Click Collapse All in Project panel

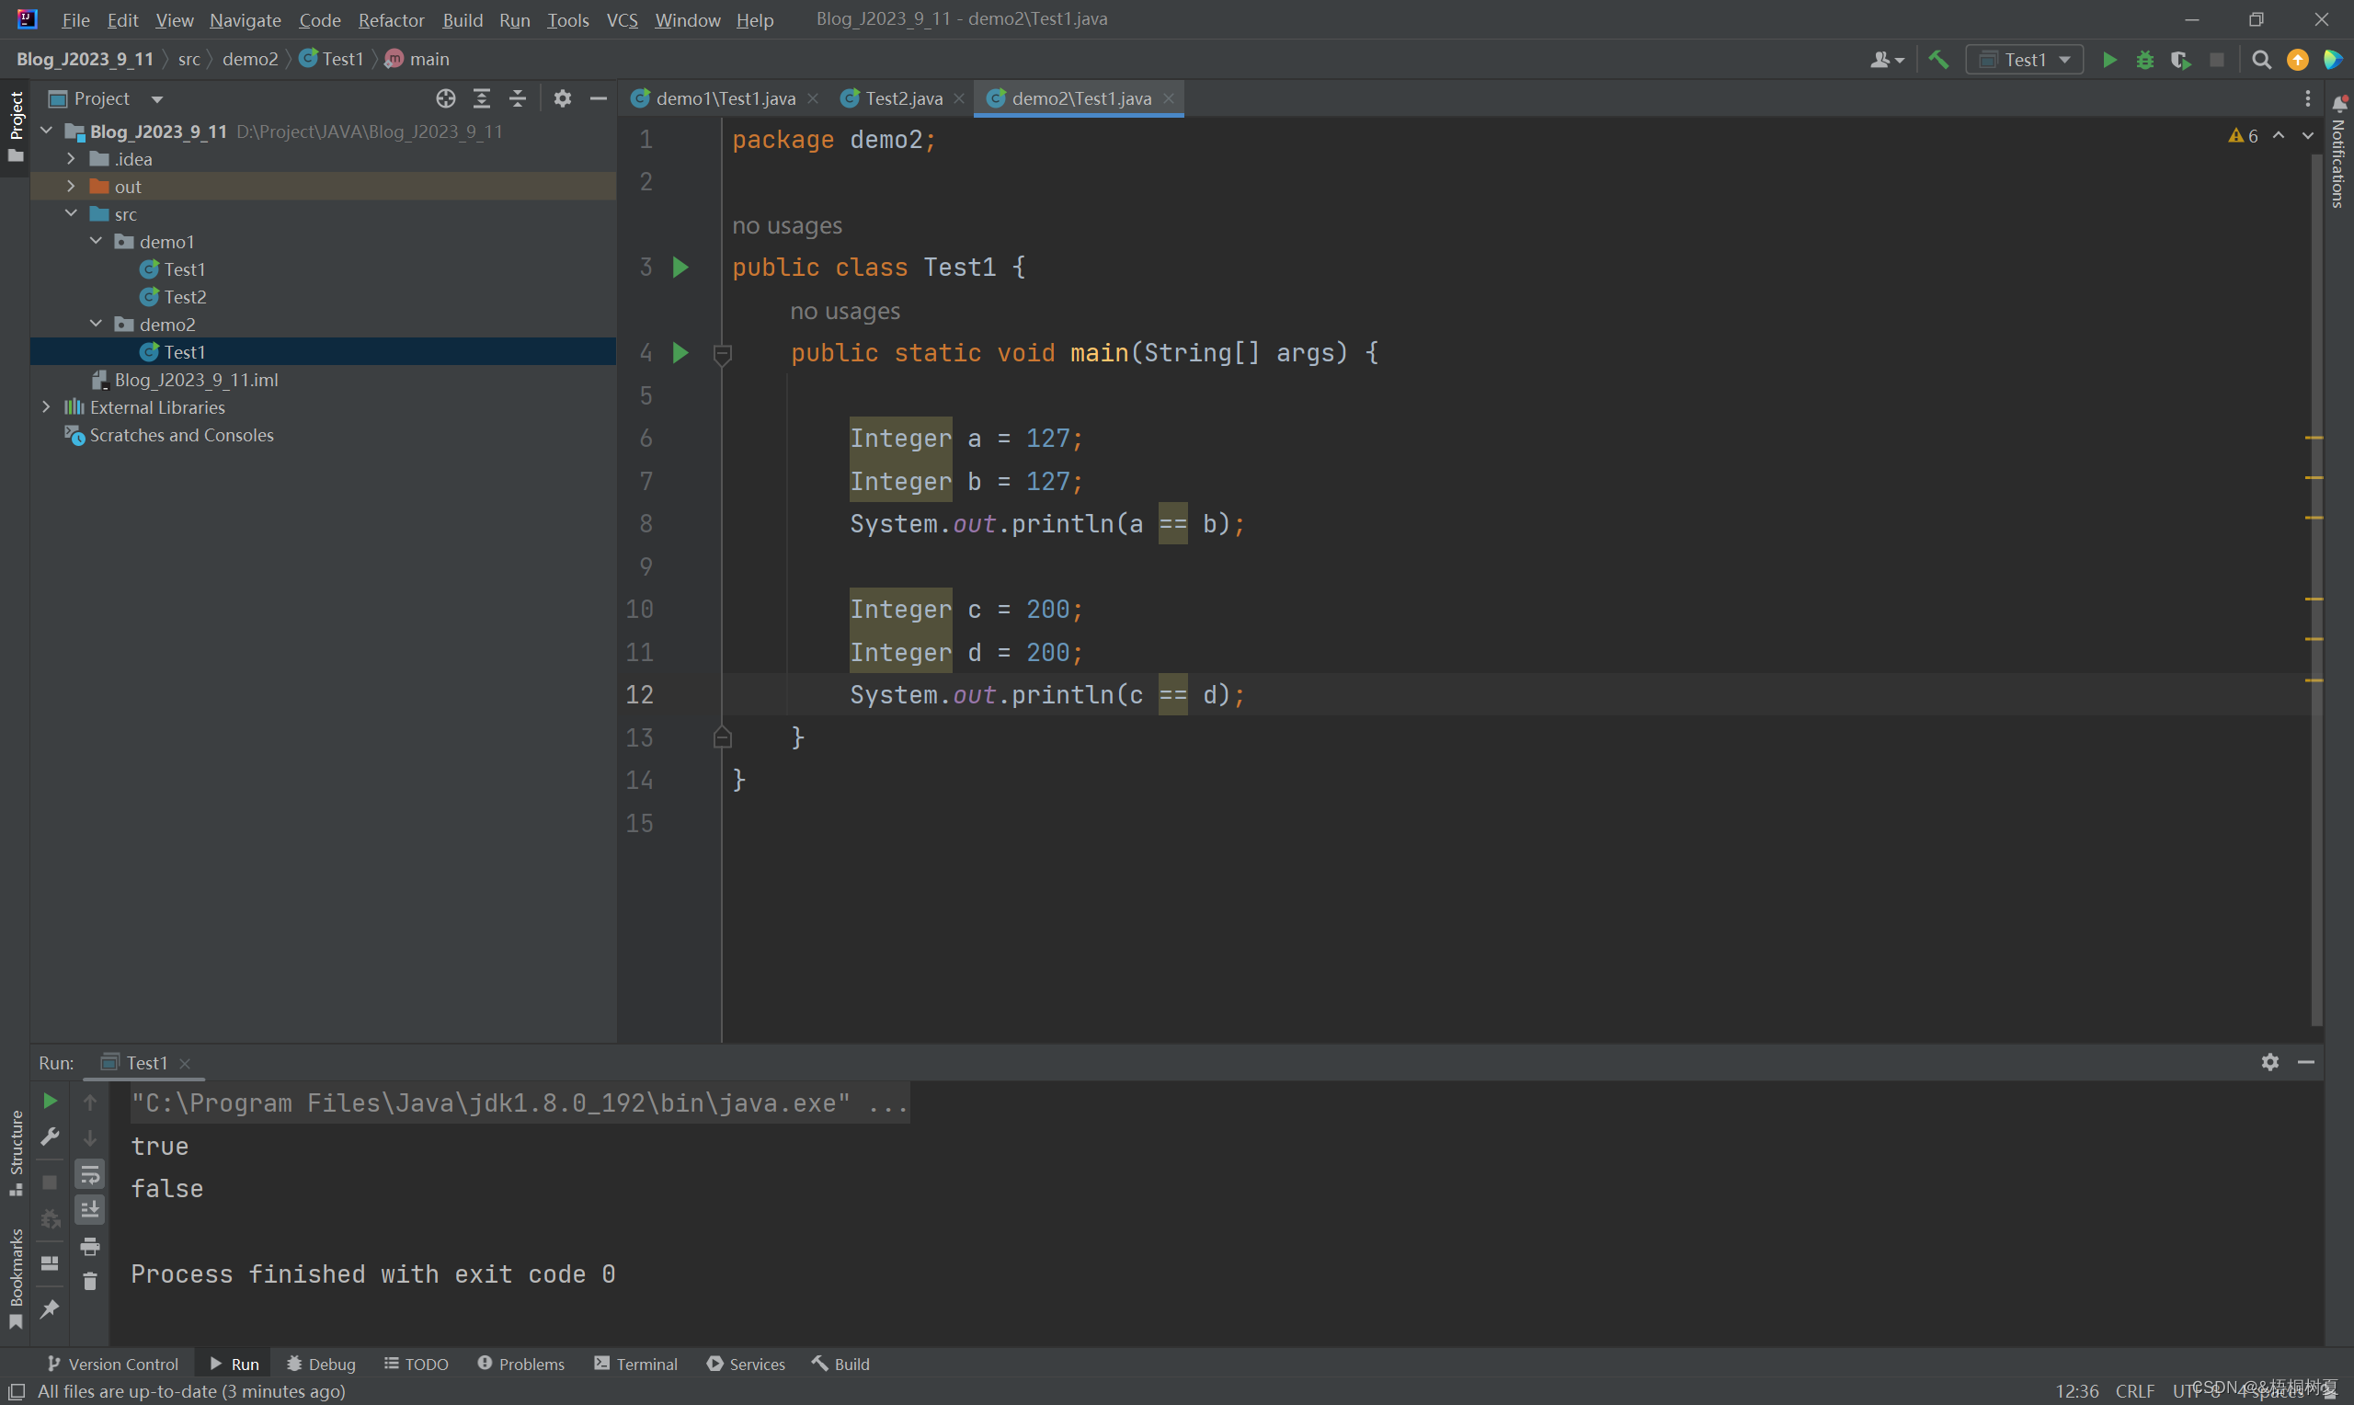[x=518, y=98]
